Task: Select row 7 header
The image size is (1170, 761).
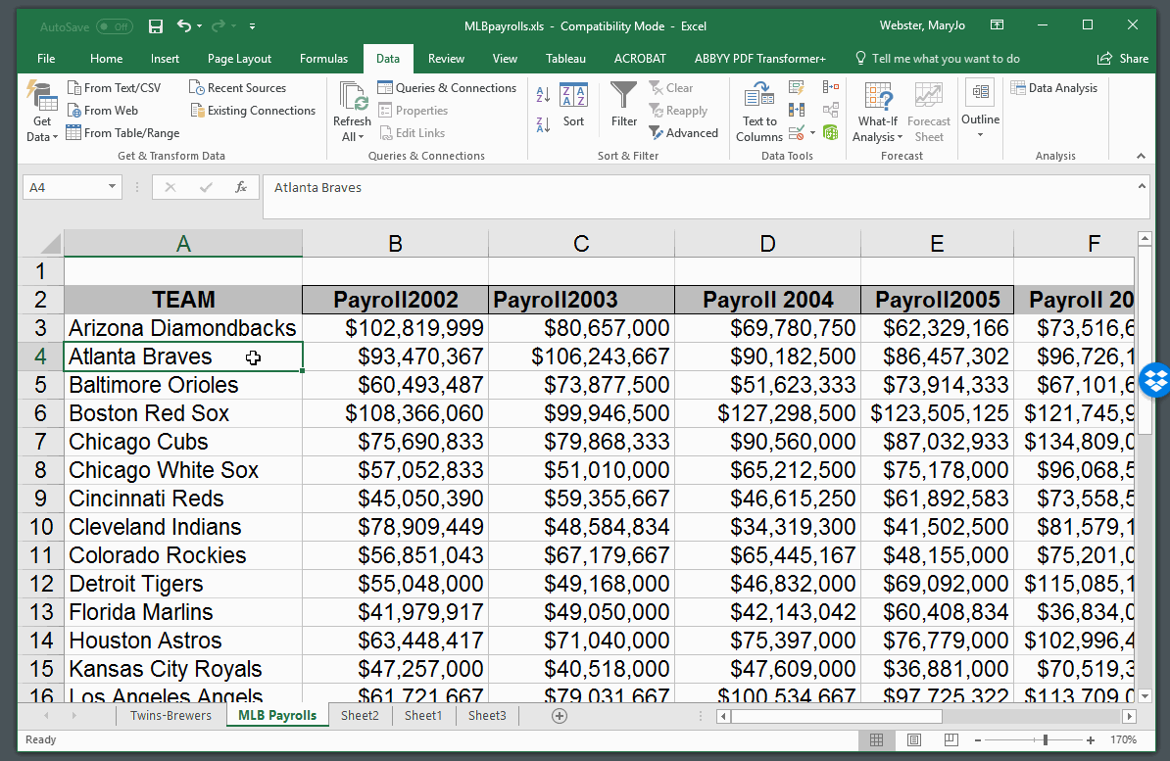Action: click(x=40, y=442)
